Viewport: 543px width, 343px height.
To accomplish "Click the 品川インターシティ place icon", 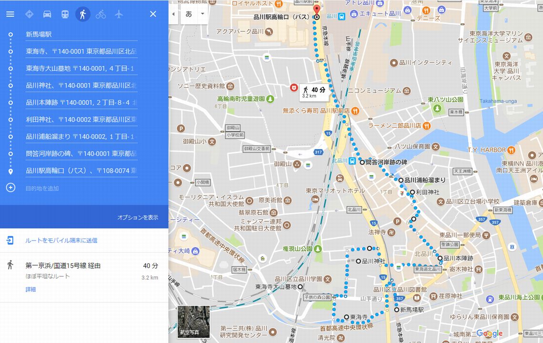I will coord(394,63).
